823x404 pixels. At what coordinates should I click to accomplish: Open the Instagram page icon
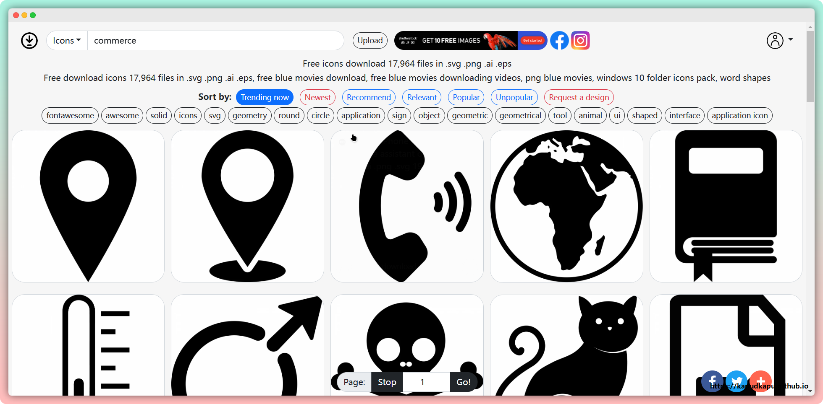click(580, 41)
